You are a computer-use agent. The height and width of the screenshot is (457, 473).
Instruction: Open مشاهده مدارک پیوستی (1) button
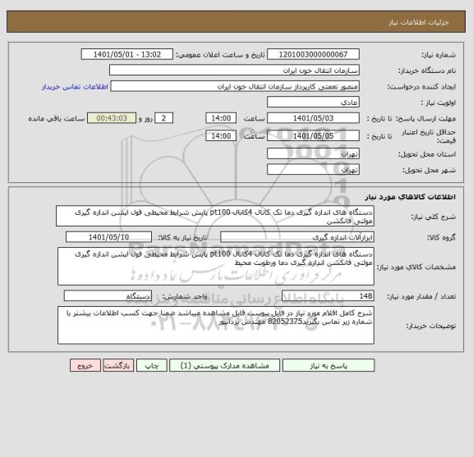(x=224, y=365)
